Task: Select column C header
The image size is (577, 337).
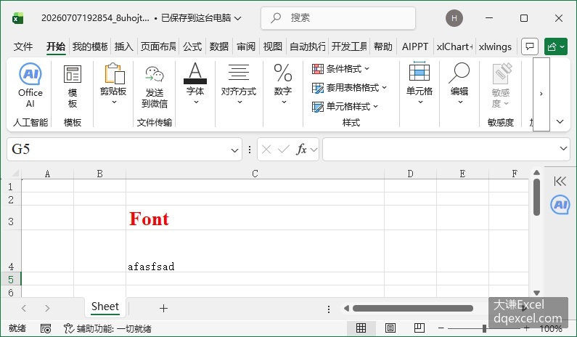Action: (x=255, y=174)
